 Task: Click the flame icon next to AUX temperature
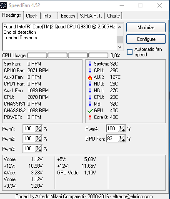(90, 77)
